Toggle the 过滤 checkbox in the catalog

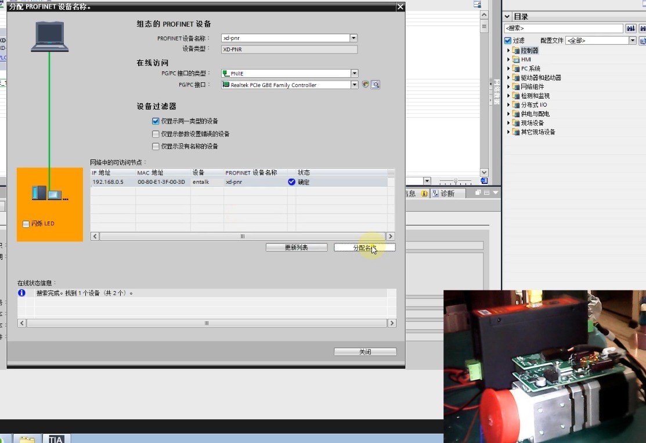pyautogui.click(x=508, y=41)
